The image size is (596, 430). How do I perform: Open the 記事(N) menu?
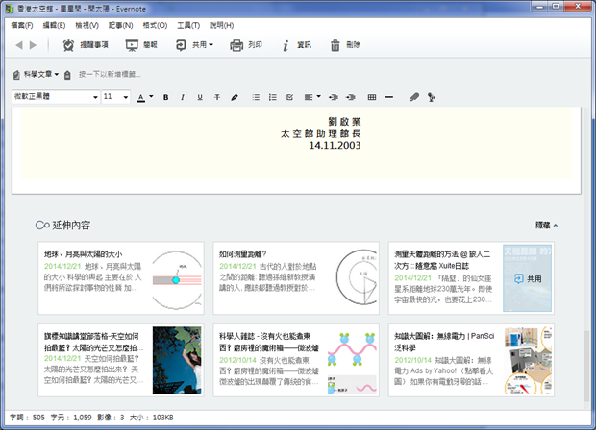[120, 25]
